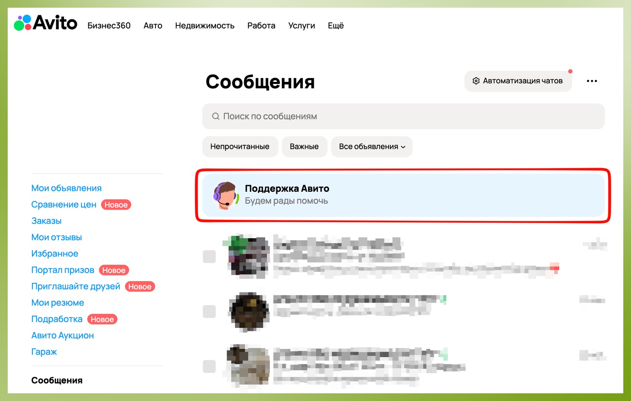Tick the checkbox beside the dark round avatar chat

point(209,312)
